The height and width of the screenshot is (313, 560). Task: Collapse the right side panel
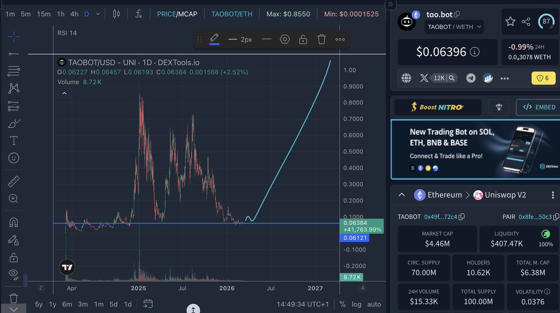(391, 5)
